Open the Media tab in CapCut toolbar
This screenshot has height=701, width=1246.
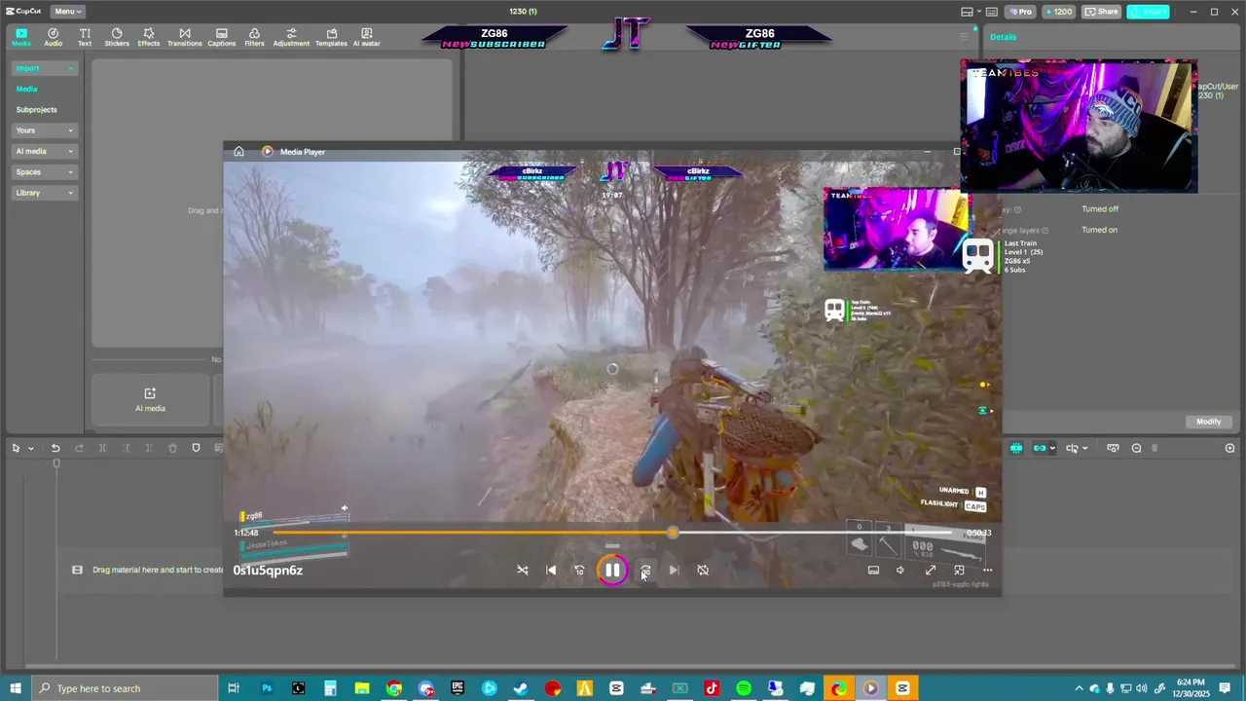[x=20, y=37]
